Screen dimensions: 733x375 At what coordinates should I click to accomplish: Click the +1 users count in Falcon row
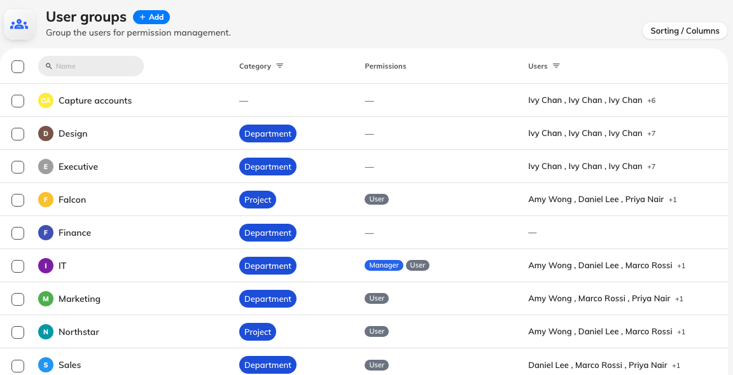coord(673,200)
